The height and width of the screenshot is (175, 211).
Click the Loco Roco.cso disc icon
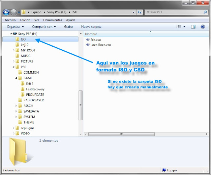coord(88,45)
